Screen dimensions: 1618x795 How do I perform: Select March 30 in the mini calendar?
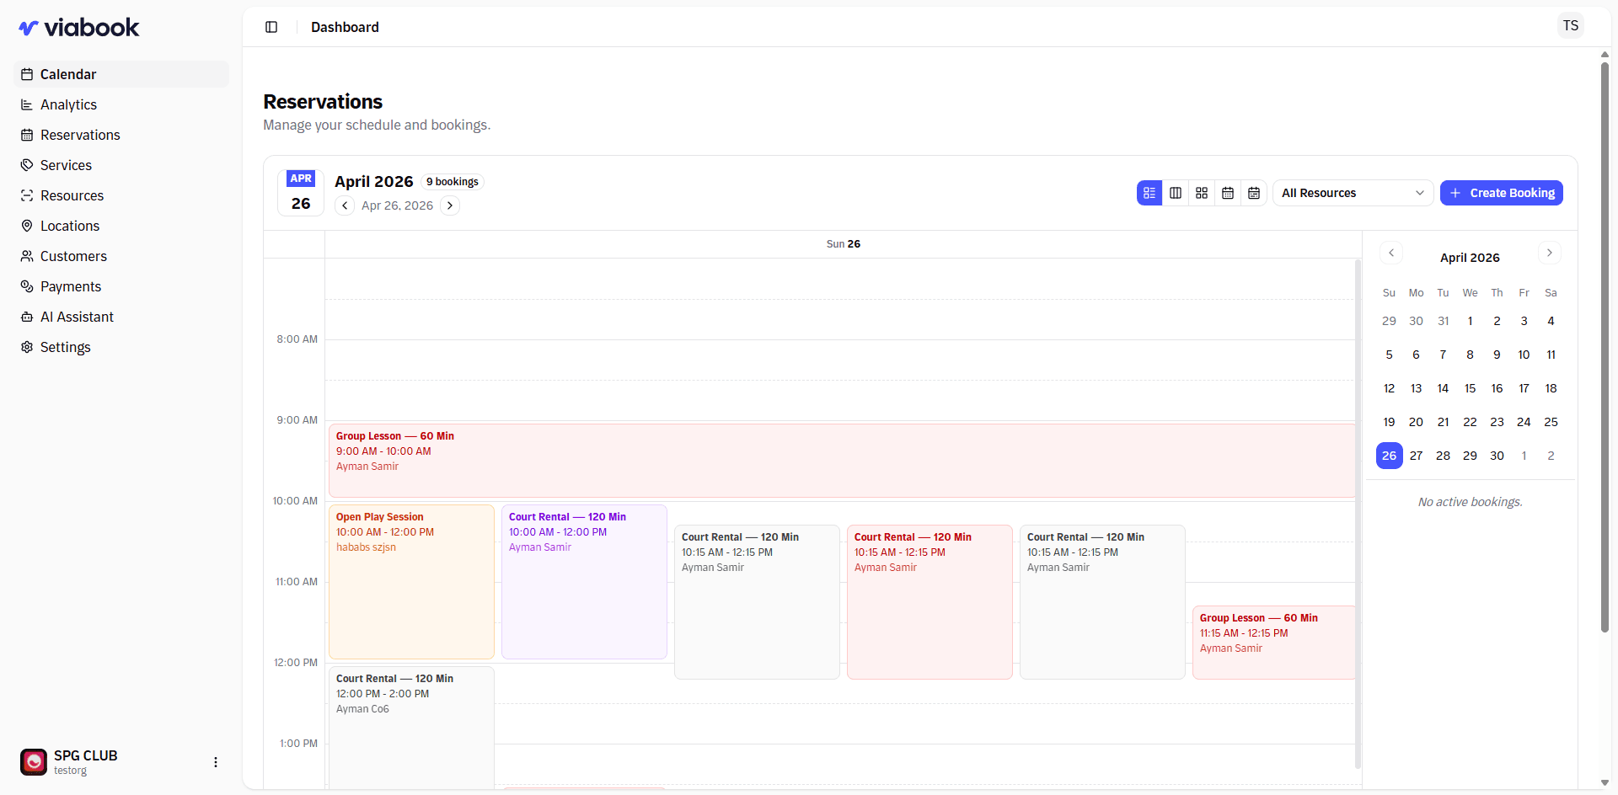pyautogui.click(x=1416, y=321)
